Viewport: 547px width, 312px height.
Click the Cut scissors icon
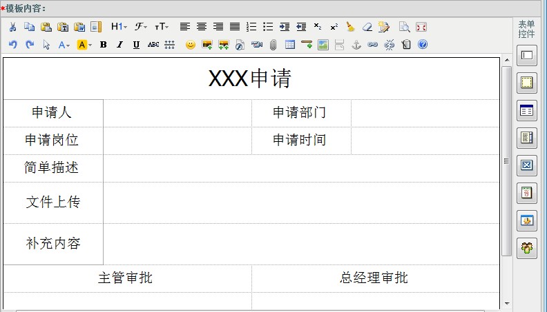[x=12, y=27]
